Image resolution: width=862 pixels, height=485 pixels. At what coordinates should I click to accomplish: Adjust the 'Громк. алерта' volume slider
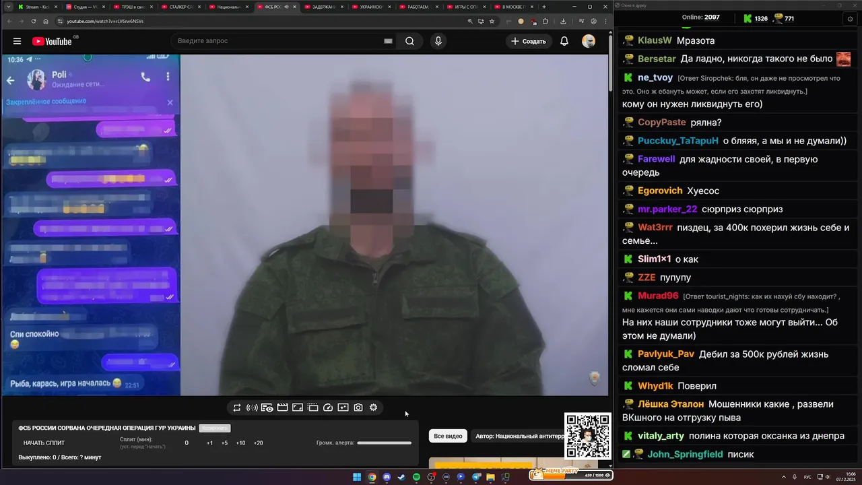coord(384,443)
